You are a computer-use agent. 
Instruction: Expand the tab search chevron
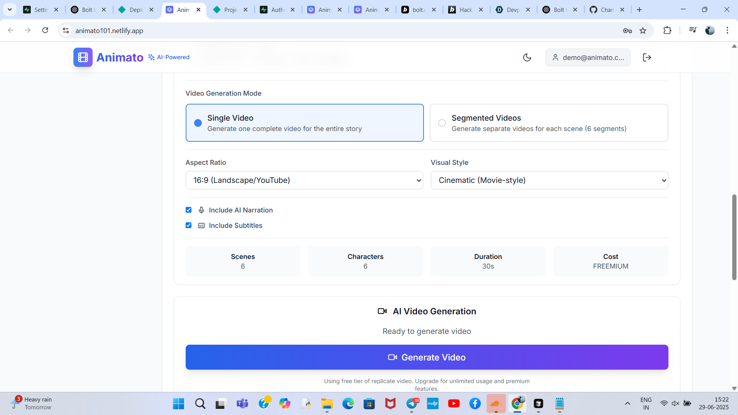point(10,10)
